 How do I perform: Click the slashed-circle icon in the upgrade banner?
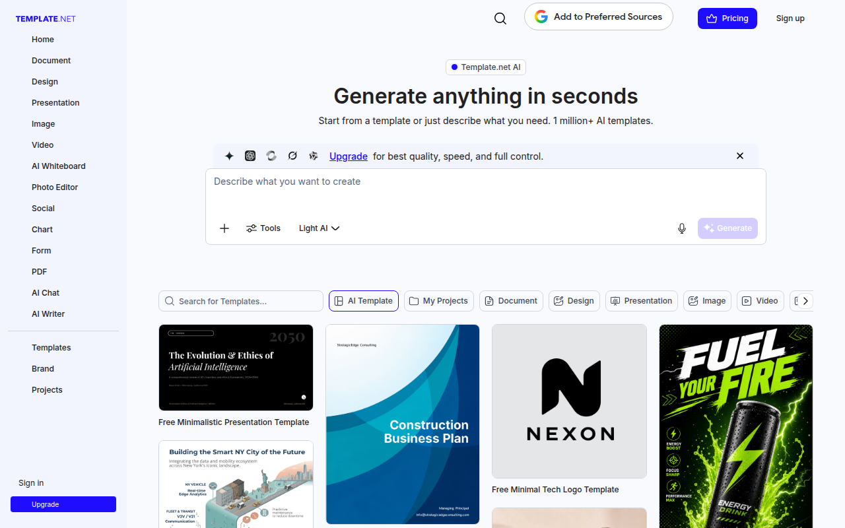(x=292, y=156)
